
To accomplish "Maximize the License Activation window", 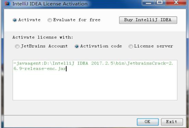I will 161,3.
